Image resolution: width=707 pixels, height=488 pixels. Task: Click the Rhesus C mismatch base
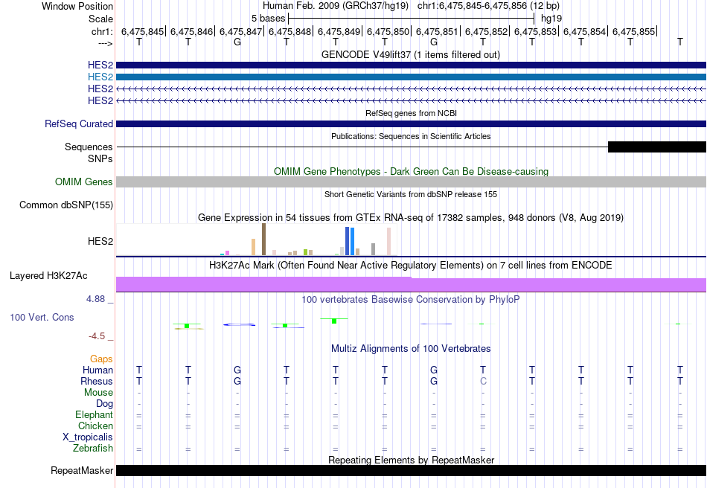point(483,381)
